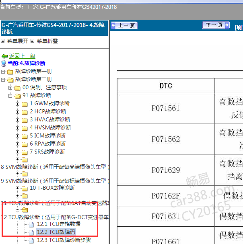Click the 12.1 TCU定格数据 page icon
Viewport: 243px width, 244px height.
[31, 224]
